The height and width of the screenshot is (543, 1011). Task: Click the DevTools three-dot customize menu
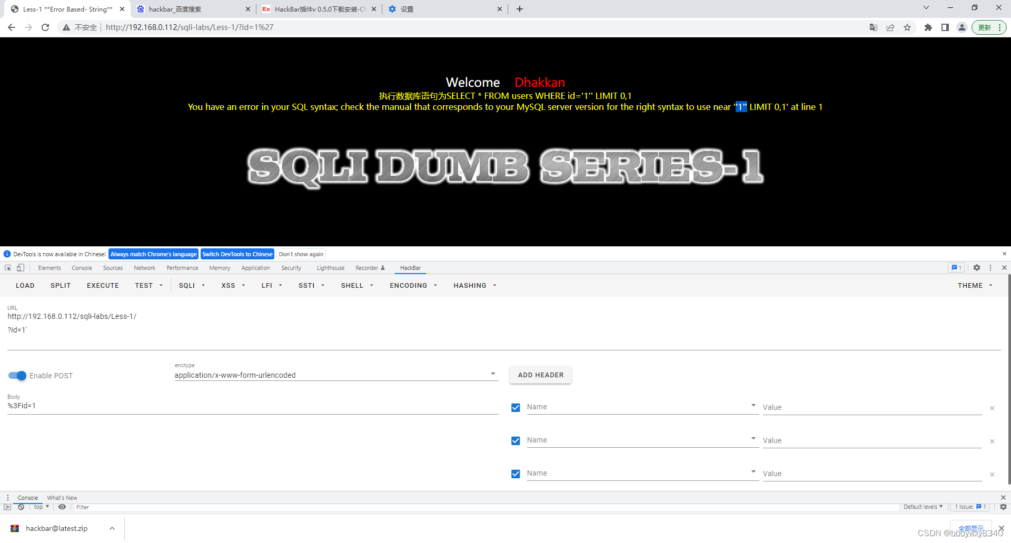[990, 268]
